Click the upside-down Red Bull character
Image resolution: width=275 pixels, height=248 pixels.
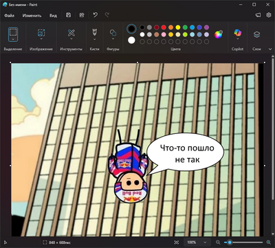point(129,166)
